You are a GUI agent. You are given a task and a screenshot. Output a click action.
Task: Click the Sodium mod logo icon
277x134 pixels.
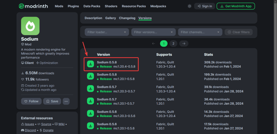(x=30, y=26)
